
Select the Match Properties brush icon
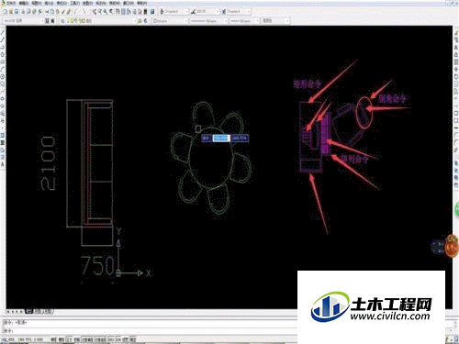63,12
